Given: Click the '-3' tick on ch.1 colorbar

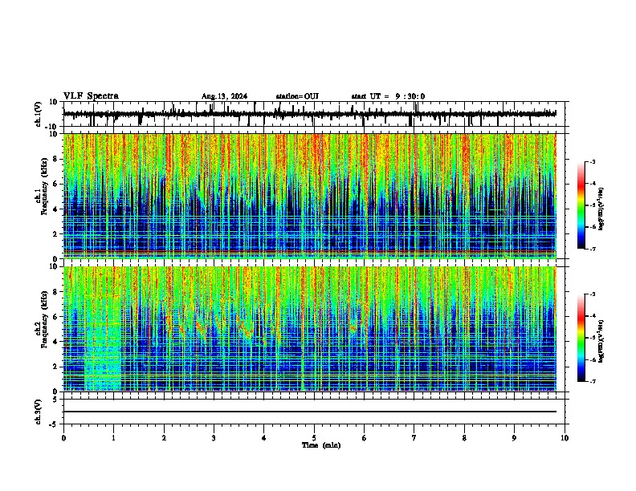Looking at the screenshot, I should [593, 162].
